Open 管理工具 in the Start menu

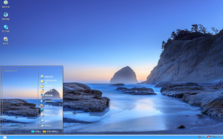click(46, 106)
